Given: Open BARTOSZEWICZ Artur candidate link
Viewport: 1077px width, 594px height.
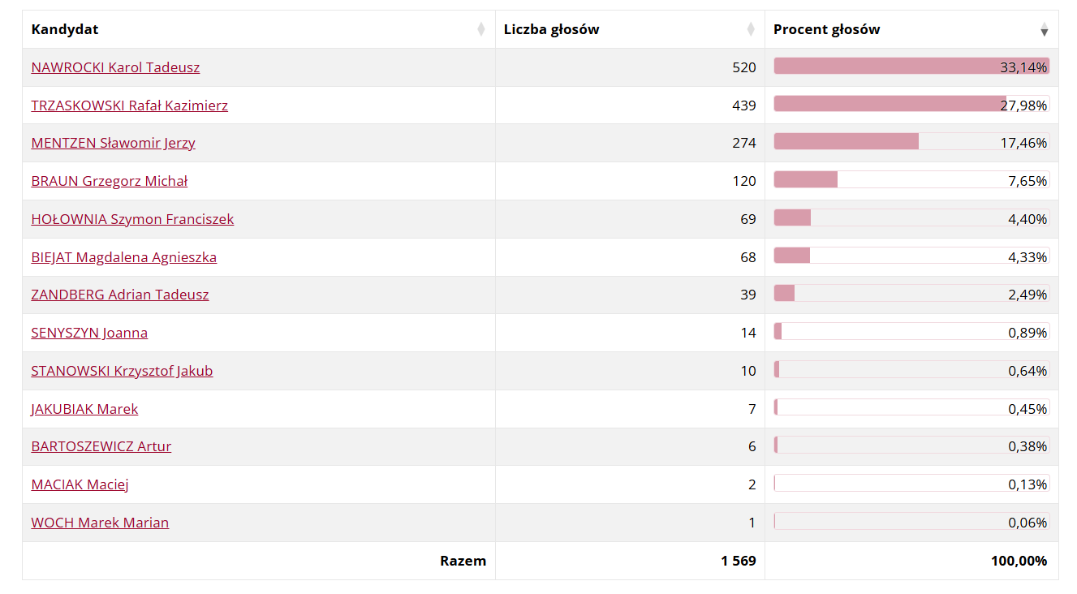Looking at the screenshot, I should coord(101,446).
